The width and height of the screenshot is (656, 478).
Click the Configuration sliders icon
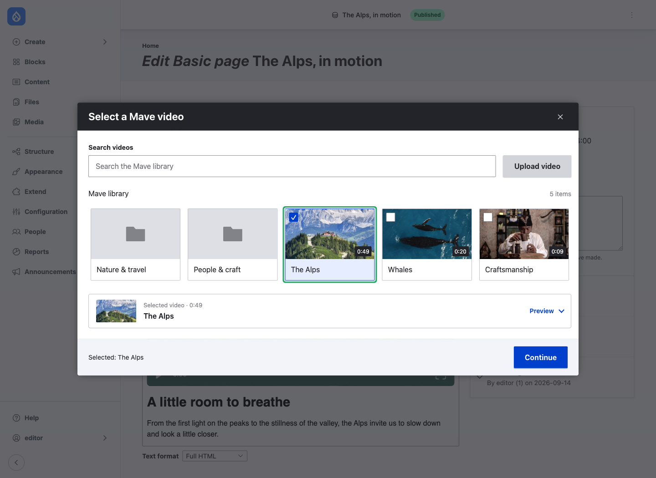[16, 212]
